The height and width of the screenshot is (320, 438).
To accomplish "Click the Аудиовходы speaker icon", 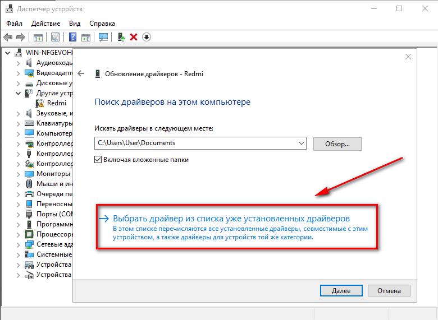I will (29, 63).
